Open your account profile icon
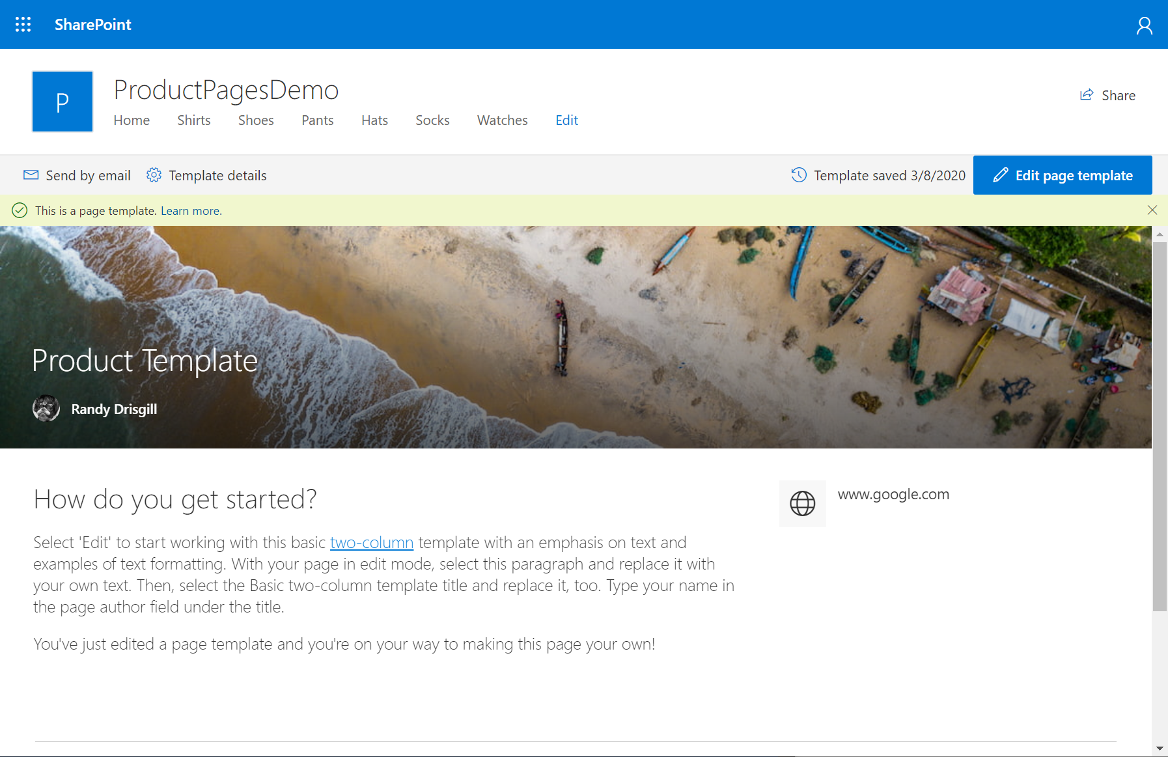This screenshot has width=1168, height=757. pos(1145,24)
